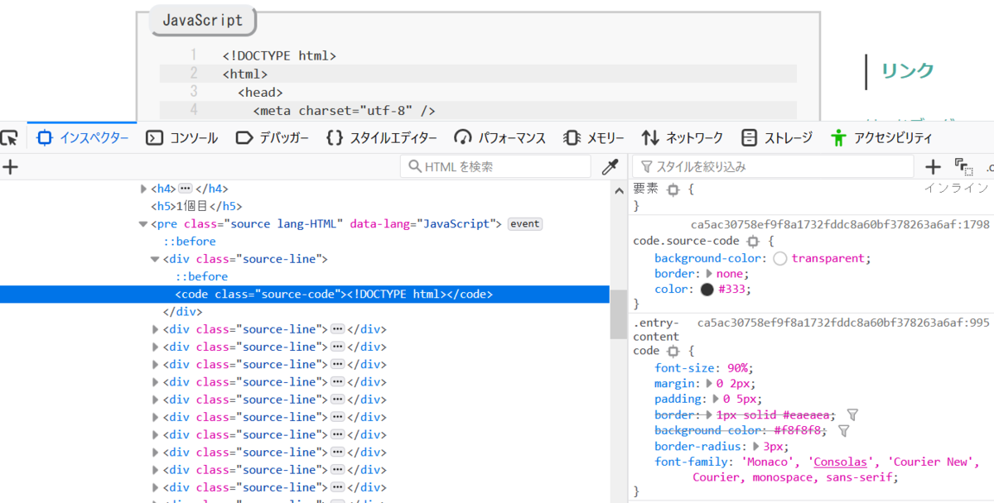
Task: Switch to the スタイルエディター tab
Action: 382,138
